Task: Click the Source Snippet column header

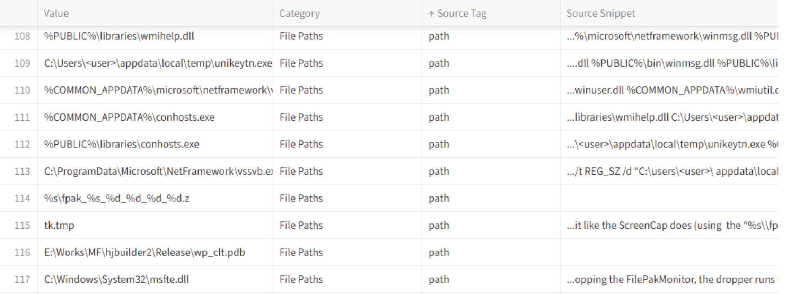Action: point(601,13)
